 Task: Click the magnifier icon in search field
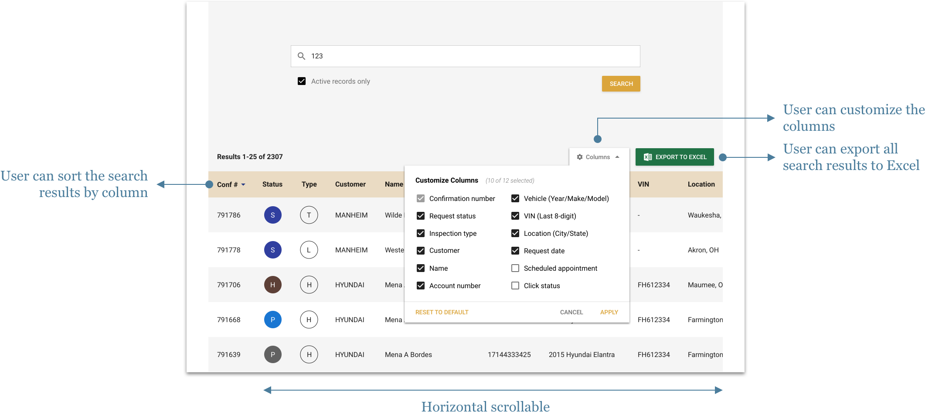pos(301,56)
